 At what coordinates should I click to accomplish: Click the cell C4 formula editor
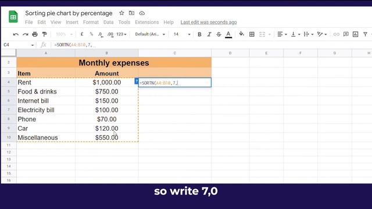(175, 82)
